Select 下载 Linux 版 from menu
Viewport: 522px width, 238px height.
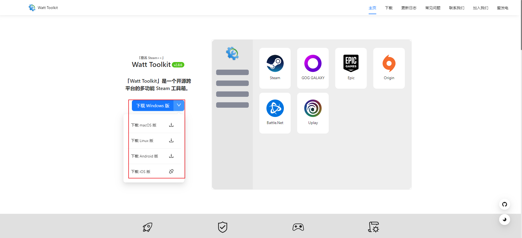coord(142,141)
